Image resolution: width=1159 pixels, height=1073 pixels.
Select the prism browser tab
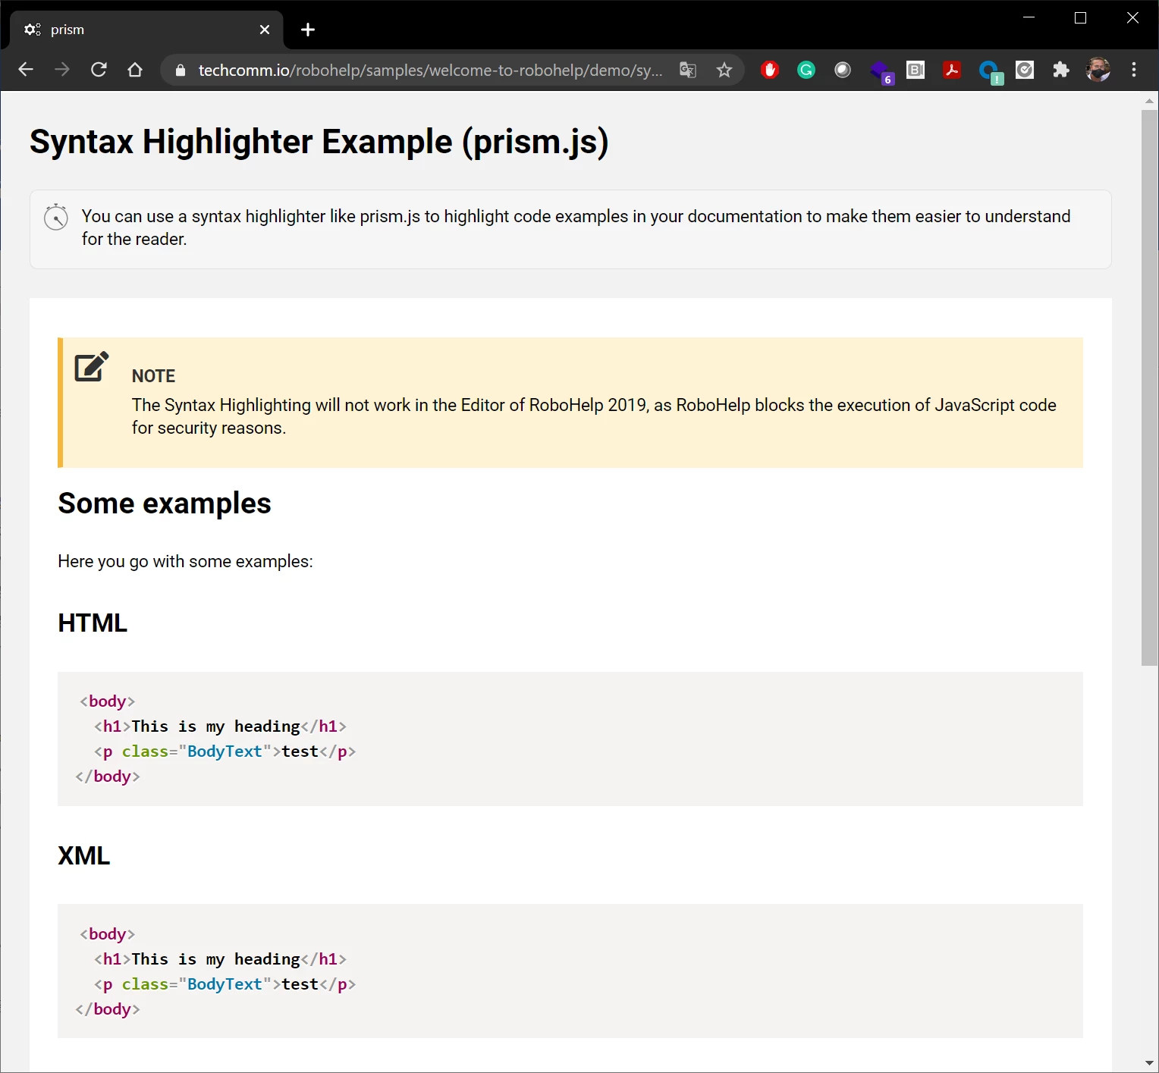pos(146,30)
